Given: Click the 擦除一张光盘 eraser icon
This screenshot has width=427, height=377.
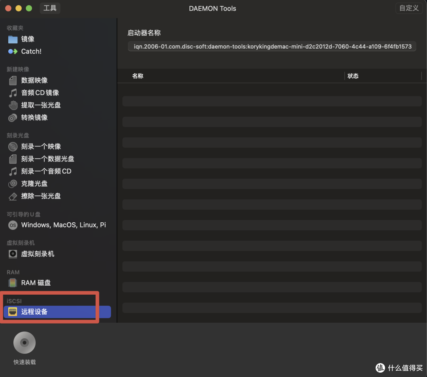Looking at the screenshot, I should (x=13, y=196).
